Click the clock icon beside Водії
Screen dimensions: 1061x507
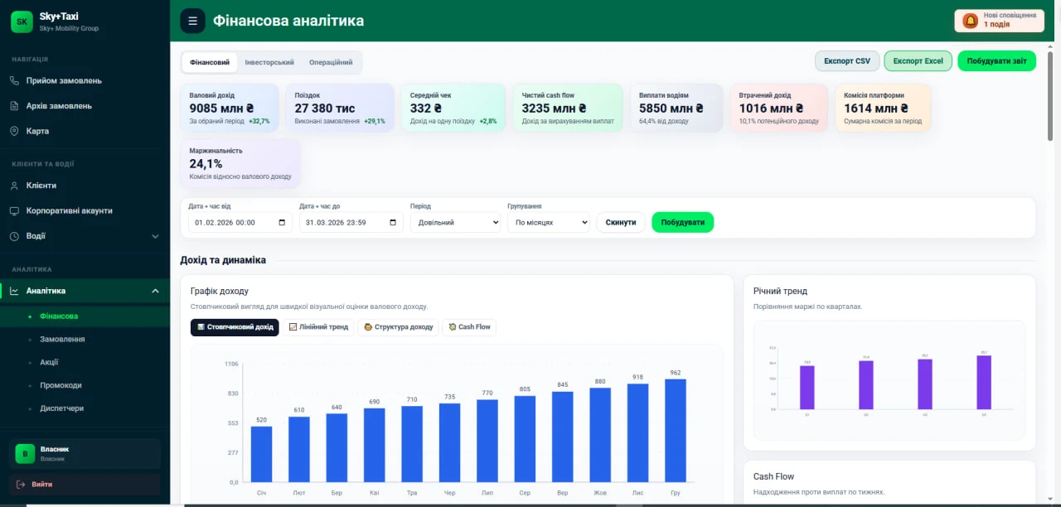(x=14, y=236)
